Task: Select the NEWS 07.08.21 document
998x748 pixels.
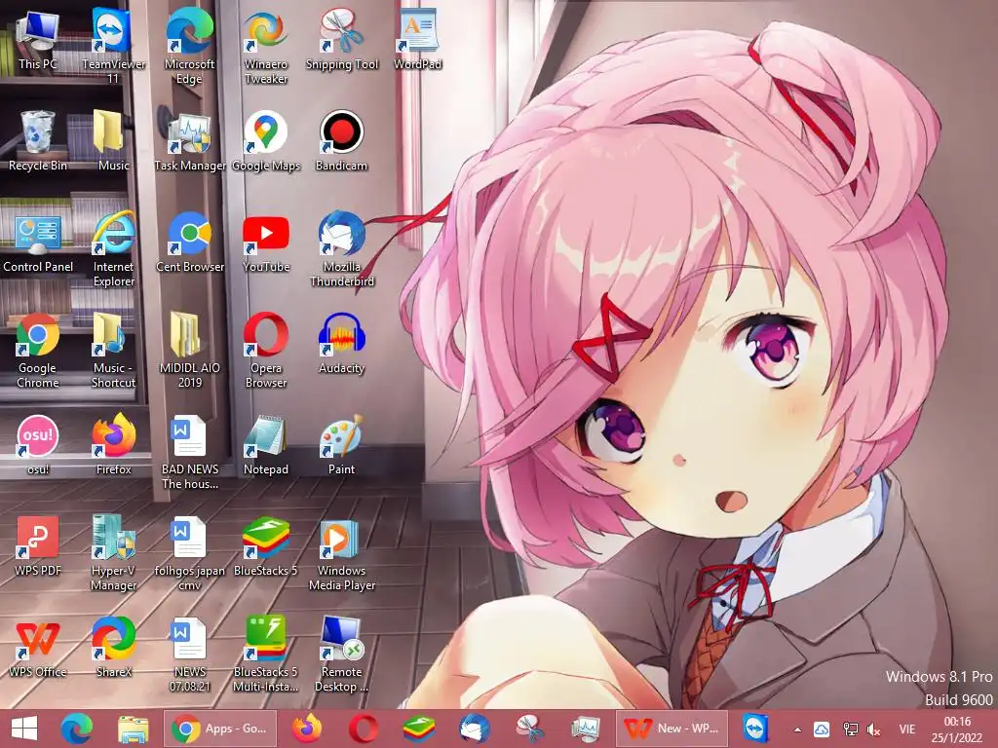Action: point(189,654)
